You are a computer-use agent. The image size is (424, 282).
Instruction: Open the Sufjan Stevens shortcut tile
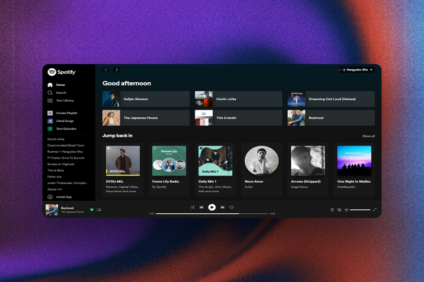(x=146, y=99)
